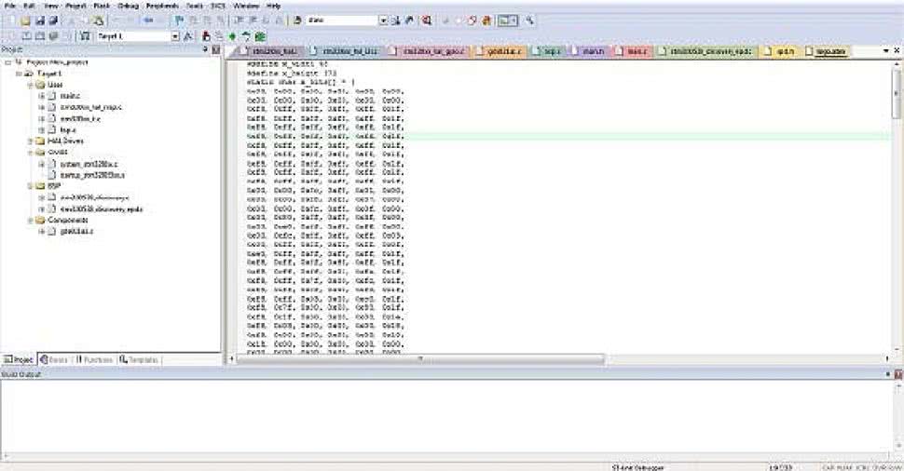Collapse the User folder in project tree
This screenshot has height=471, width=904.
tap(31, 84)
